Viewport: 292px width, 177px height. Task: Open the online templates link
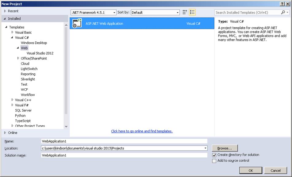[142, 131]
